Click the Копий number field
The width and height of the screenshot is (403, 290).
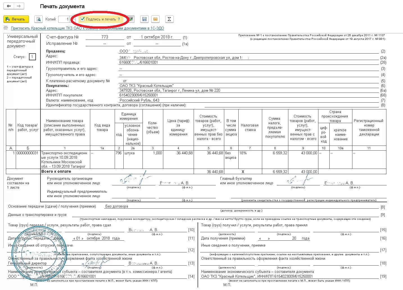coord(64,19)
